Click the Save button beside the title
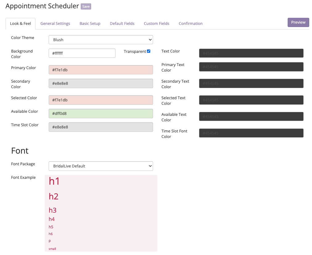312x255 pixels. pos(86,6)
